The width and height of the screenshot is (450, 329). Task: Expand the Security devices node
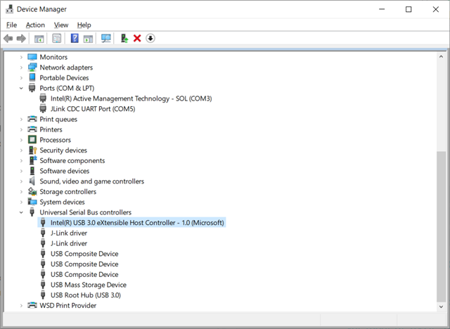click(x=21, y=150)
